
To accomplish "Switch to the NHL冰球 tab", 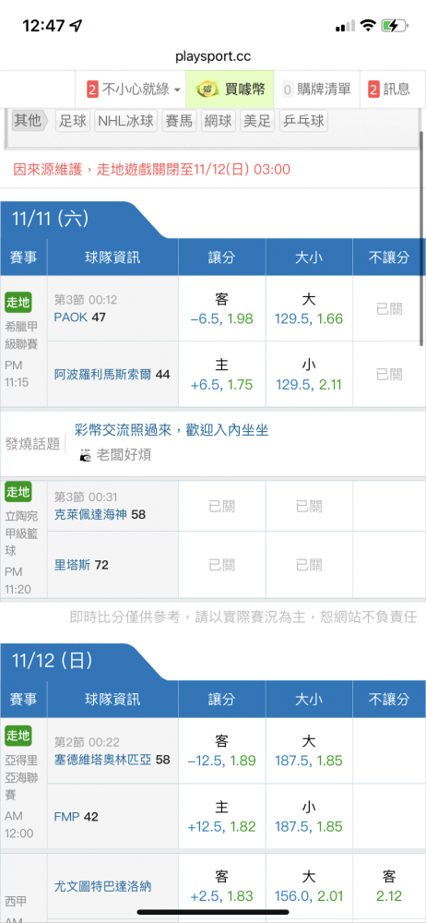I will click(x=126, y=121).
